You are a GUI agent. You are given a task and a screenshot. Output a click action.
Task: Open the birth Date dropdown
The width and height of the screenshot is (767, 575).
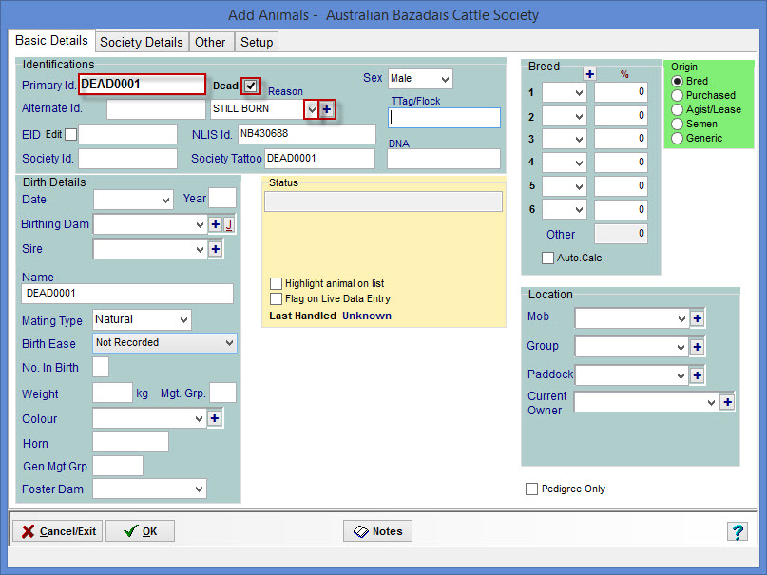[165, 200]
